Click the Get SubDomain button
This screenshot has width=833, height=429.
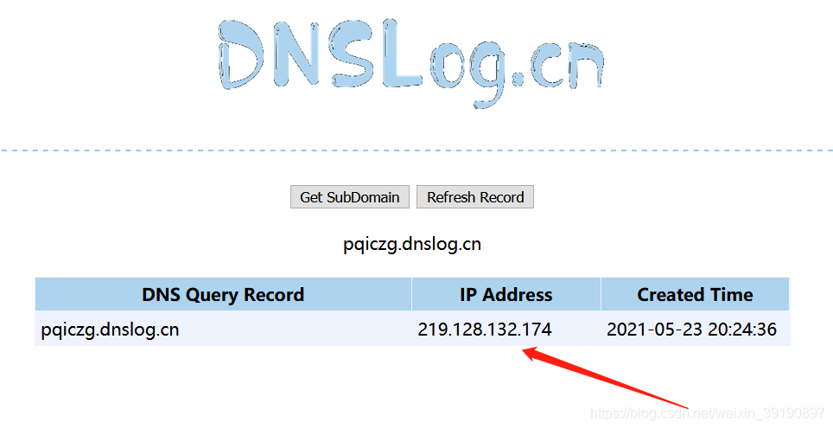[350, 196]
